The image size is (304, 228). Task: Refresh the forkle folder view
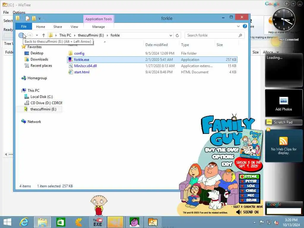pyautogui.click(x=177, y=35)
